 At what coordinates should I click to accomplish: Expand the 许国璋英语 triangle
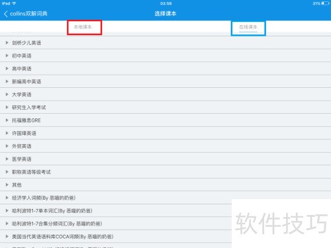coord(7,133)
